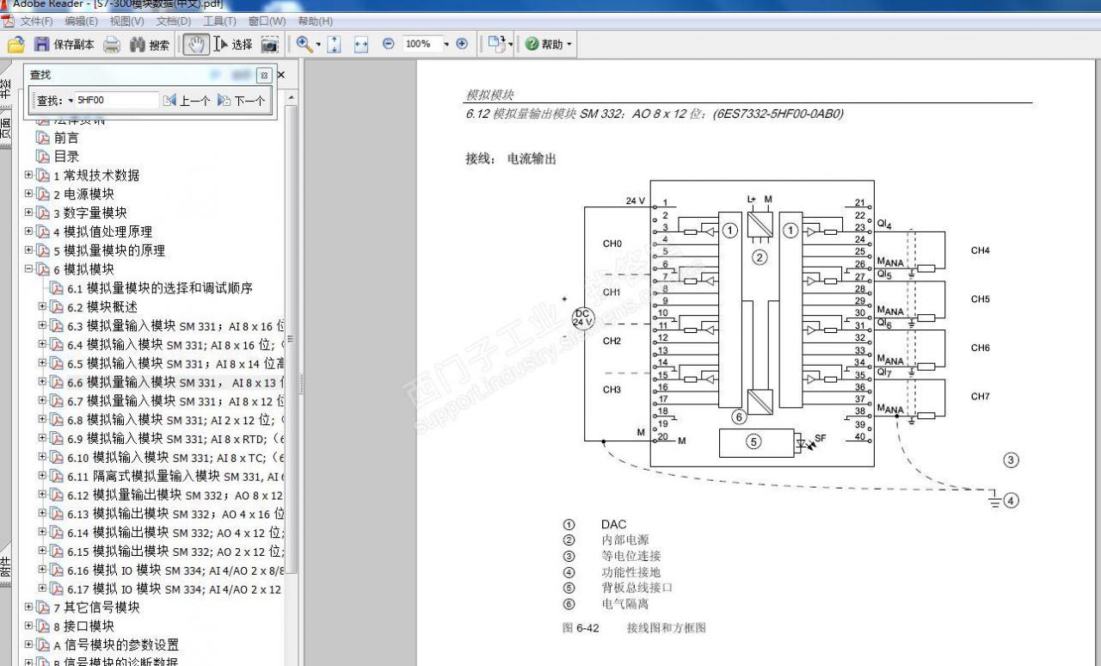Click the rotate pages icon
The height and width of the screenshot is (666, 1101).
point(496,44)
